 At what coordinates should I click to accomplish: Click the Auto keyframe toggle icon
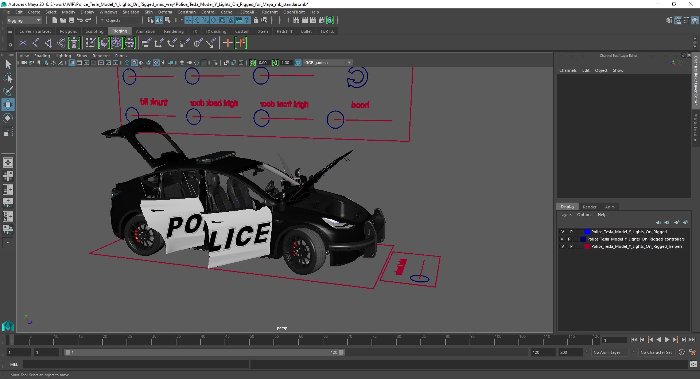pos(682,352)
